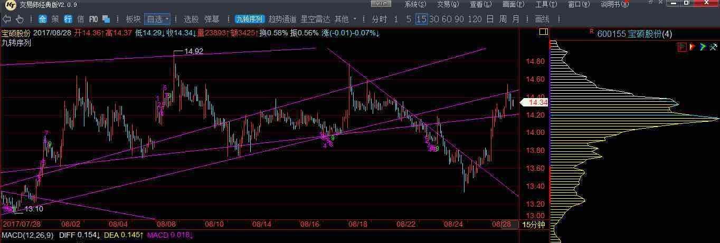
Task: Click the 14.92 high price label
Action: [194, 52]
